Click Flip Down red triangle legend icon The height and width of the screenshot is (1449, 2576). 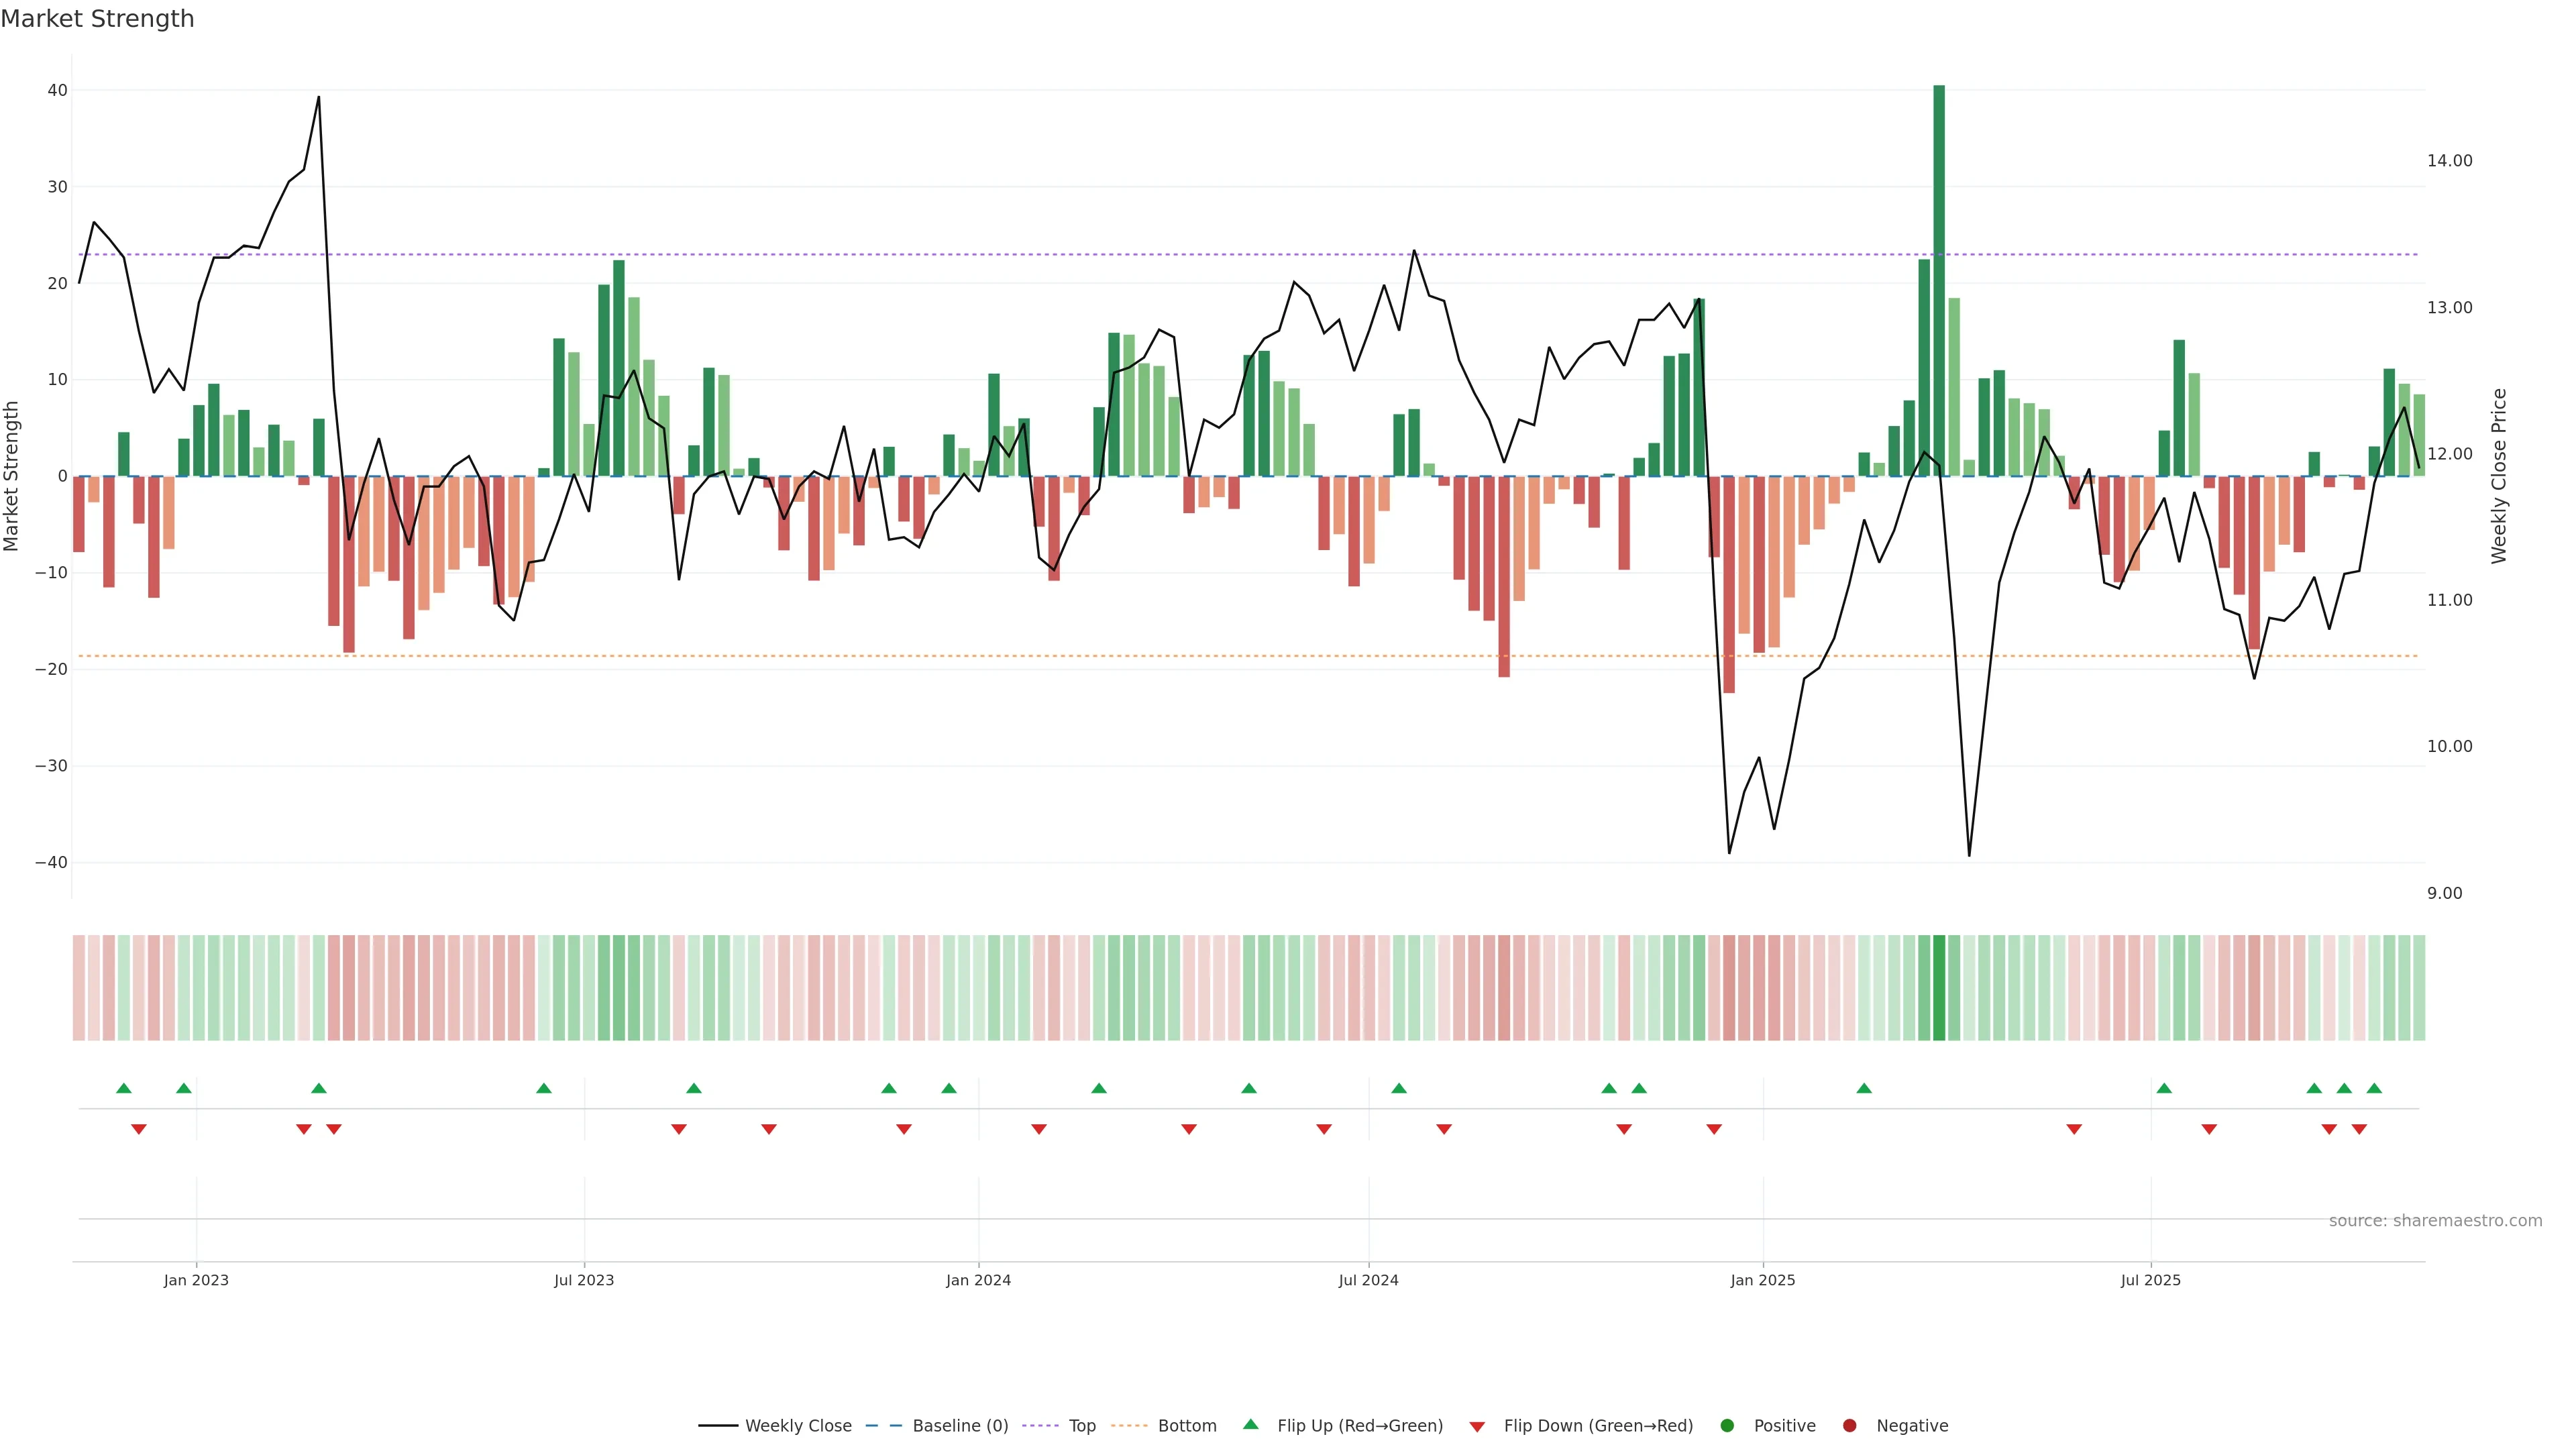click(x=1477, y=1426)
